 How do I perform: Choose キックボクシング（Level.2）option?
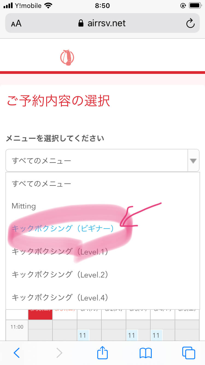click(60, 274)
